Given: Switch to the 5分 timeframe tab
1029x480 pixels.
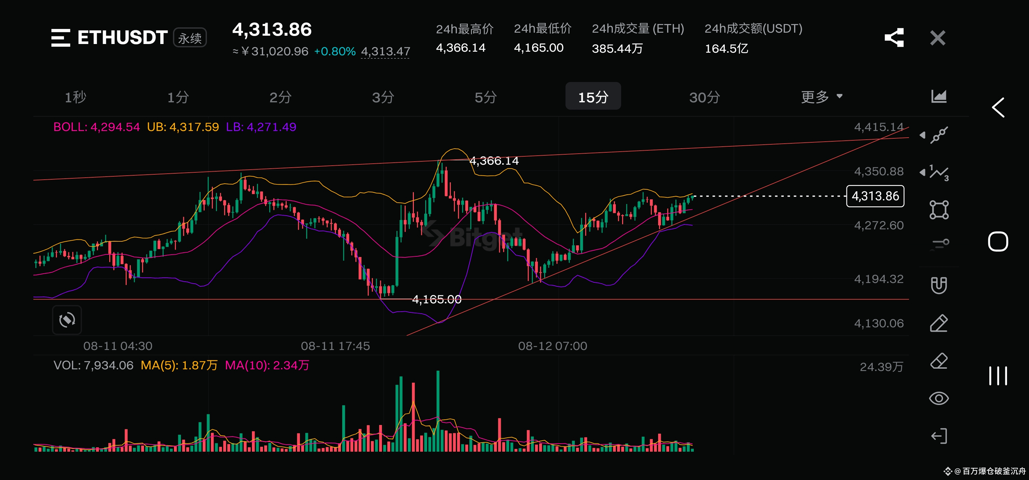Looking at the screenshot, I should coord(485,97).
